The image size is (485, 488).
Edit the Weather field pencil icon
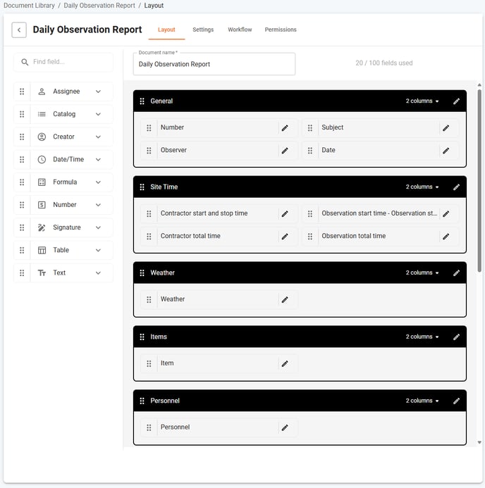tap(285, 300)
